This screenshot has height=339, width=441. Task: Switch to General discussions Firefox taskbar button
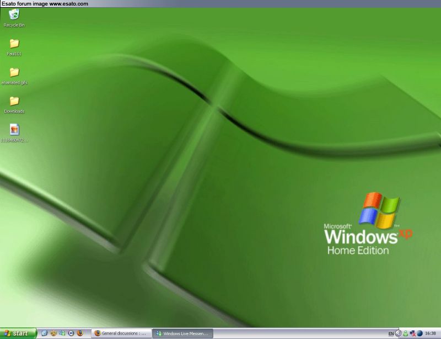tap(121, 333)
